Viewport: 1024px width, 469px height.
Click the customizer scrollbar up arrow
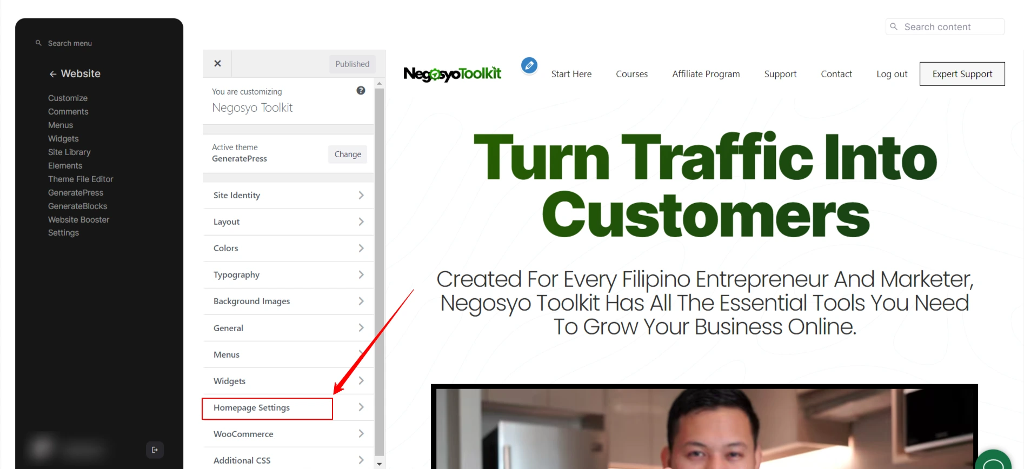click(380, 84)
